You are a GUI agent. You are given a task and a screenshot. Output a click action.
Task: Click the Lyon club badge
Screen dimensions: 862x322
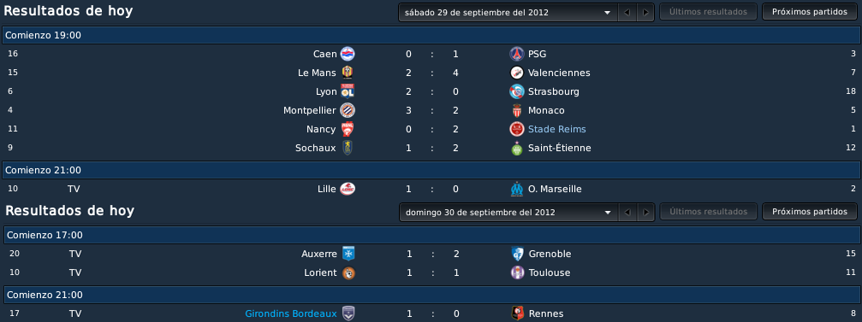click(348, 91)
